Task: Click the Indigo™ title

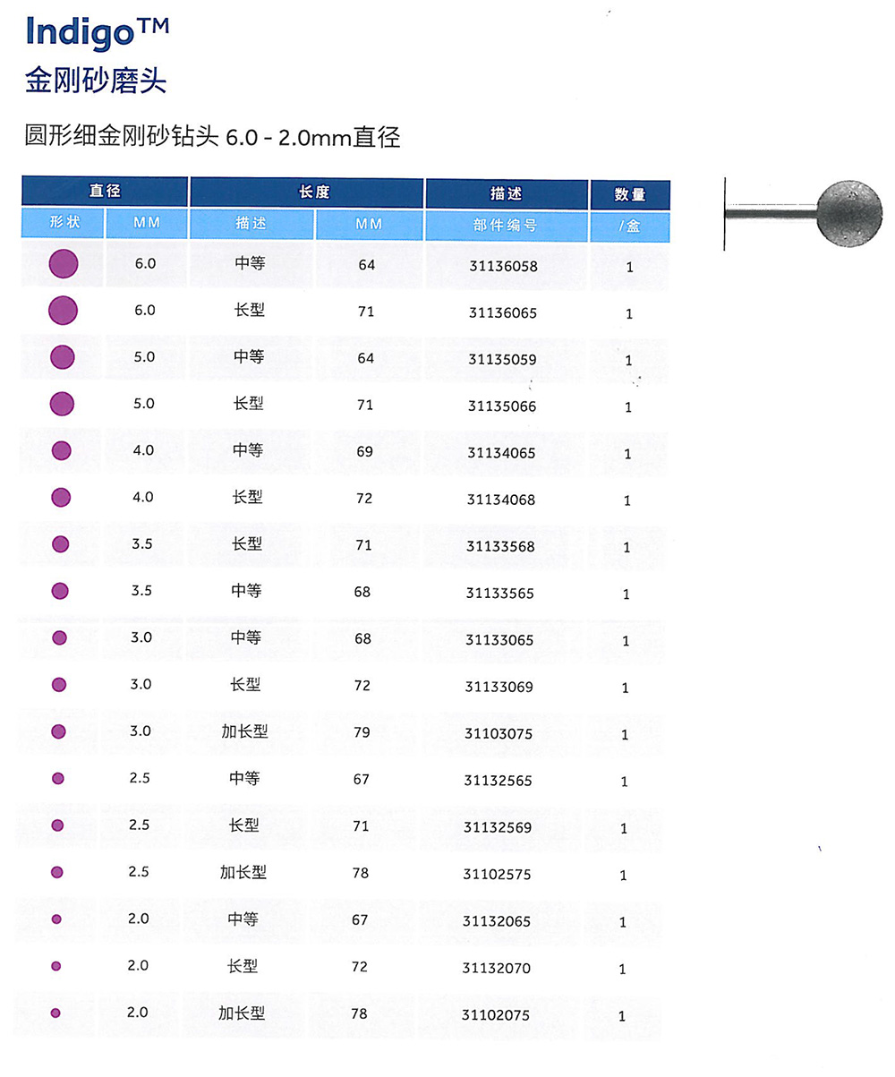Action: pyautogui.click(x=98, y=31)
